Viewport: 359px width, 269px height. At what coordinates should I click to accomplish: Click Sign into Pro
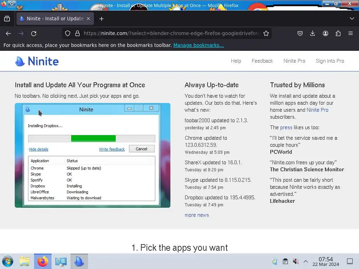pos(330,61)
